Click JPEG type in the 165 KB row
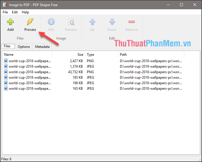This screenshot has width=202, height=162. (x=91, y=89)
